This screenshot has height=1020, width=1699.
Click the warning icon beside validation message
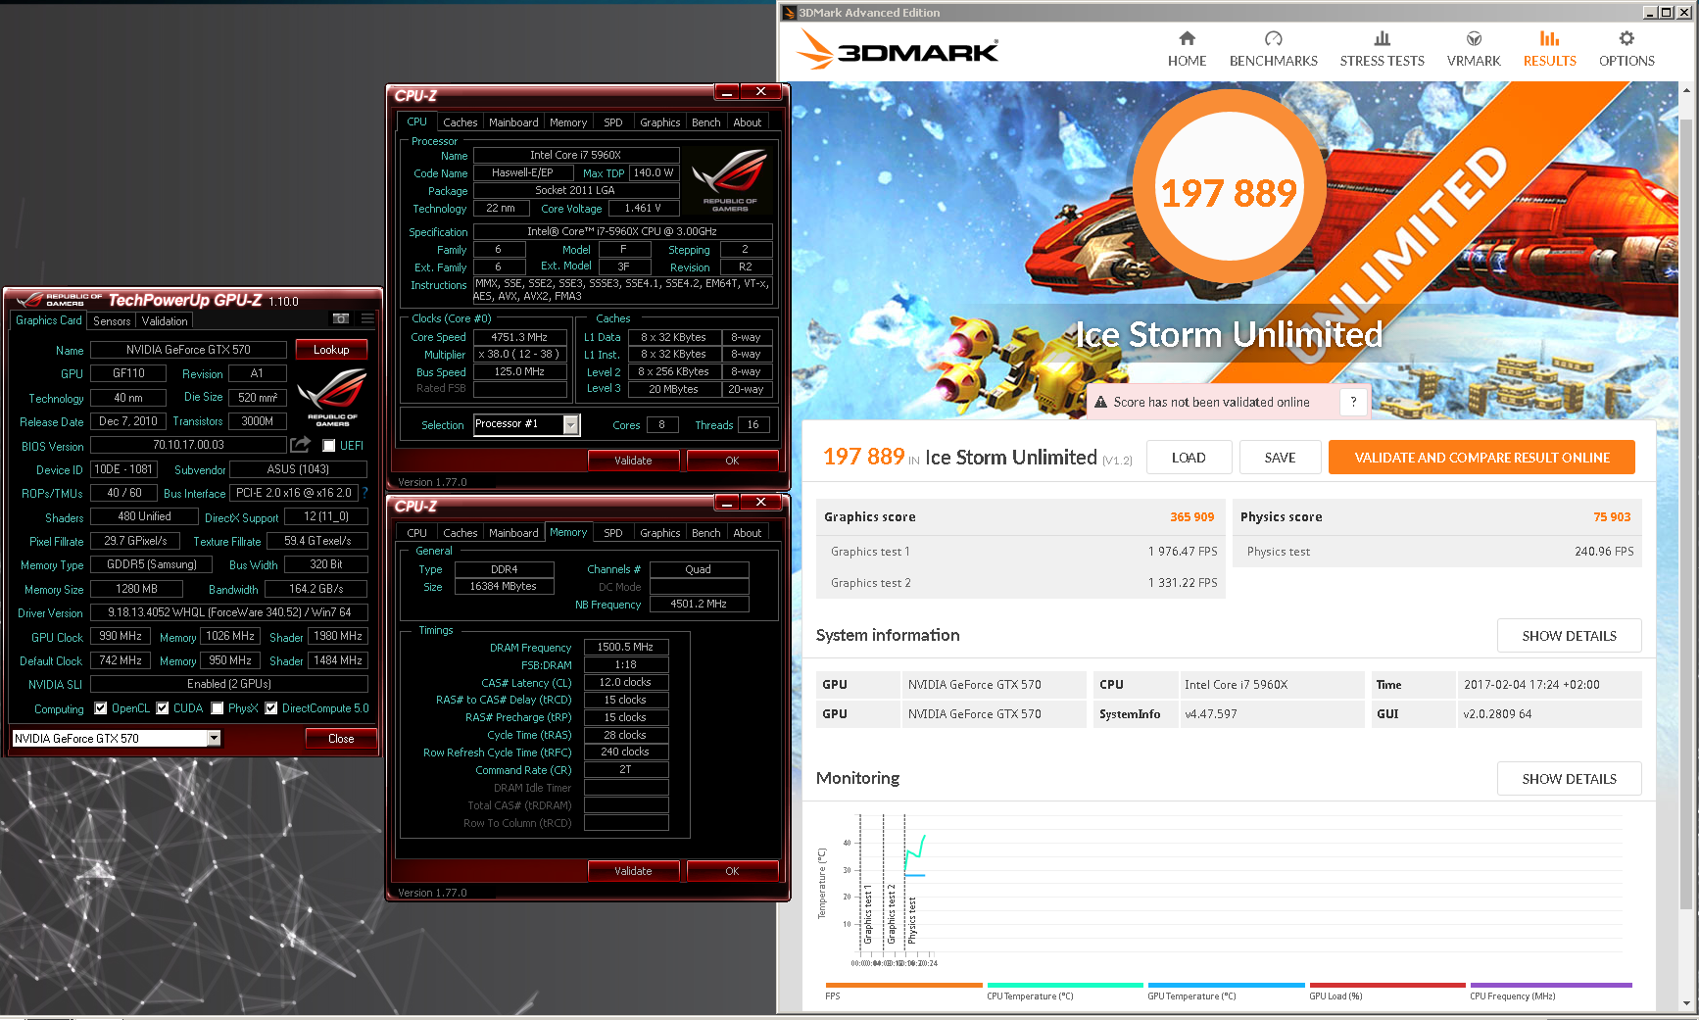click(x=1101, y=402)
